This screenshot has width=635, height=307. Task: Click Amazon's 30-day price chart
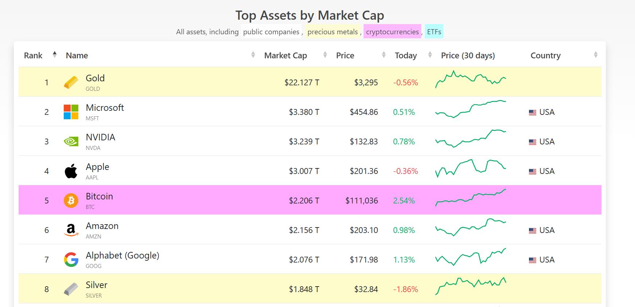[471, 227]
